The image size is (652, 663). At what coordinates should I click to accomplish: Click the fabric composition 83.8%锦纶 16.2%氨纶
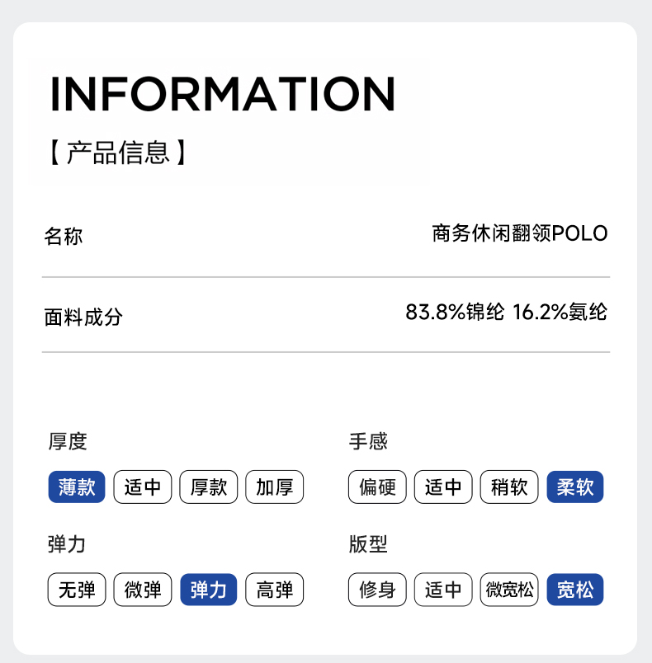506,313
